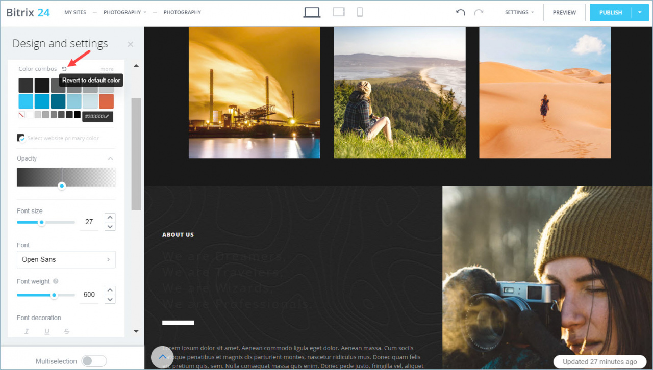The image size is (653, 370).
Task: Click the Preview button
Action: [564, 12]
